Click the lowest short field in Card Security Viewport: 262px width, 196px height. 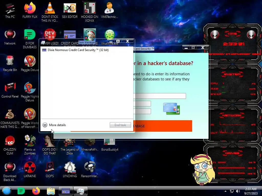point(143,111)
